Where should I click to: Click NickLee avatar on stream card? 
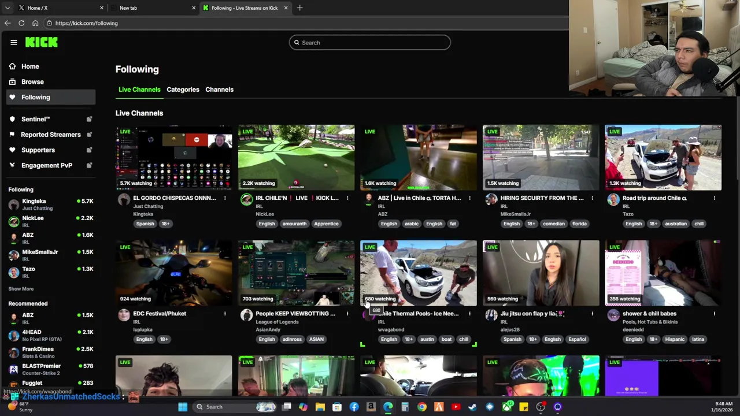tap(246, 199)
